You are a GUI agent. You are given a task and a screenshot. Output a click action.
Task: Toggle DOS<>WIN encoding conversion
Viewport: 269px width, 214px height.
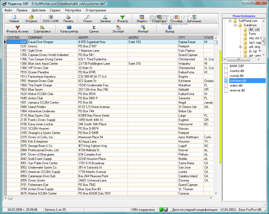pos(51,17)
